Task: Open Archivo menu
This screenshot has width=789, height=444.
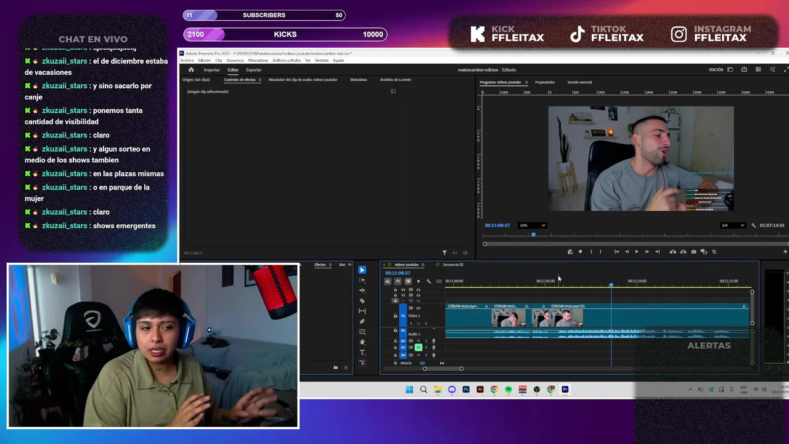Action: point(187,60)
